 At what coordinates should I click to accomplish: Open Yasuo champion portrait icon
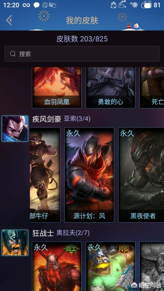[15, 128]
